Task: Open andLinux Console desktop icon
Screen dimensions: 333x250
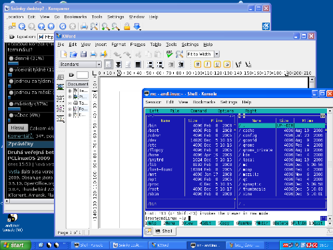Action: tap(13, 223)
